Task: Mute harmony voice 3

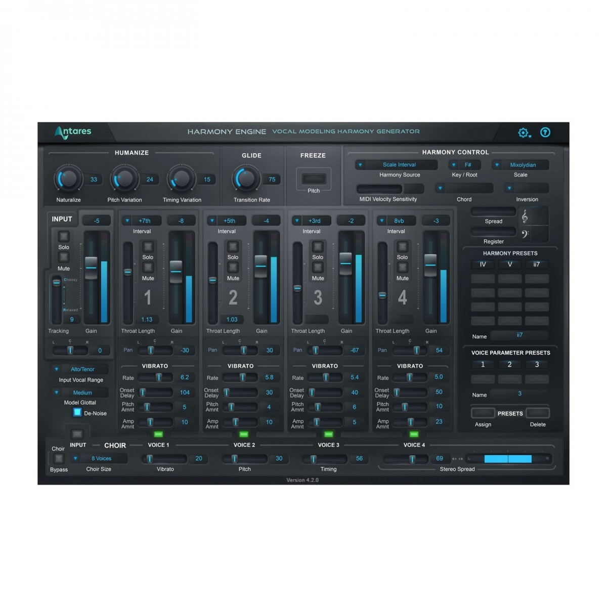Action: point(318,268)
